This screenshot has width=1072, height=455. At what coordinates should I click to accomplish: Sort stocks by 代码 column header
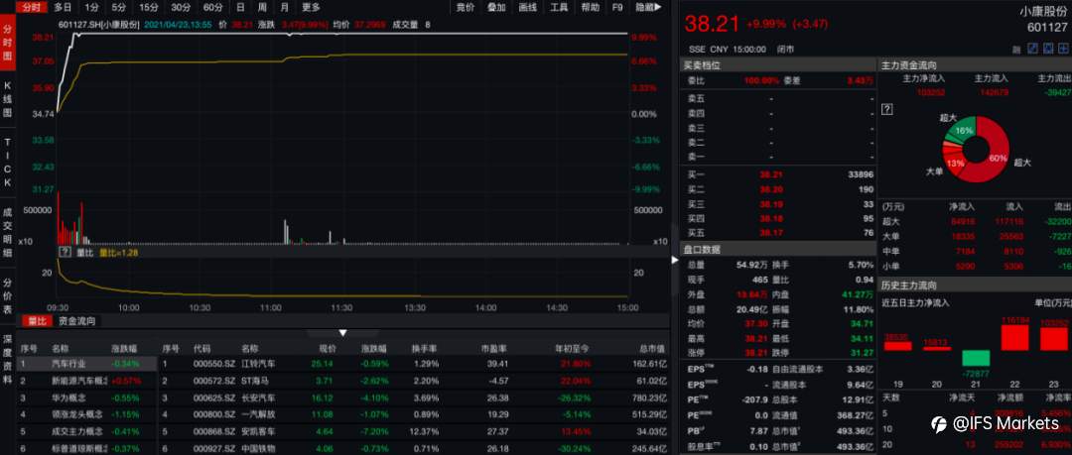(201, 348)
